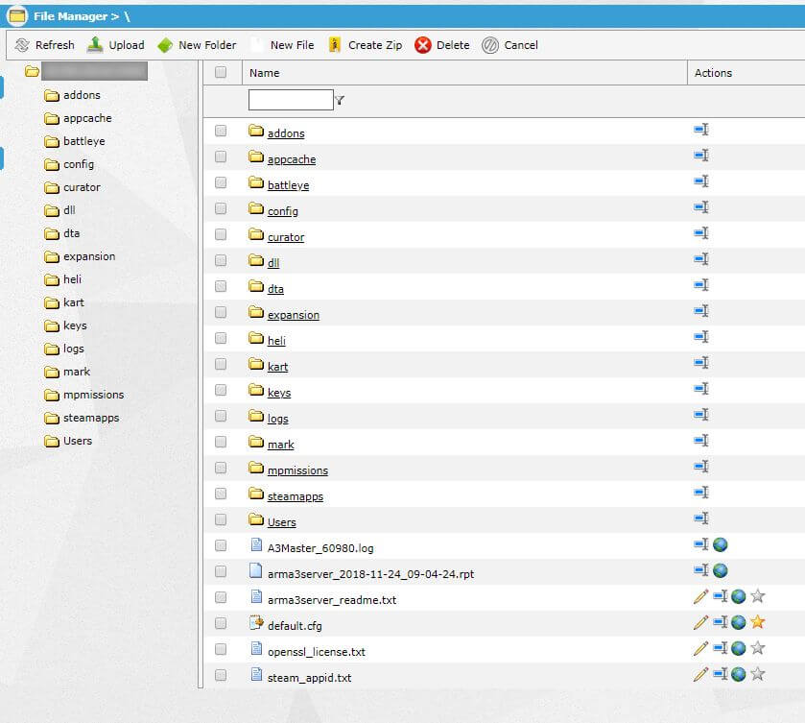Open the mpmissions folder in sidebar tree
805x723 pixels.
point(93,395)
